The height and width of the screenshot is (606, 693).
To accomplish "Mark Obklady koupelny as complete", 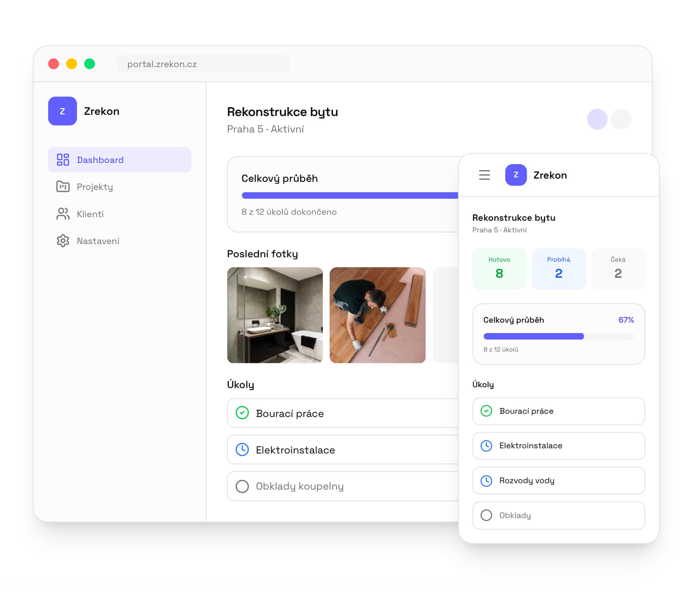I will [x=243, y=486].
